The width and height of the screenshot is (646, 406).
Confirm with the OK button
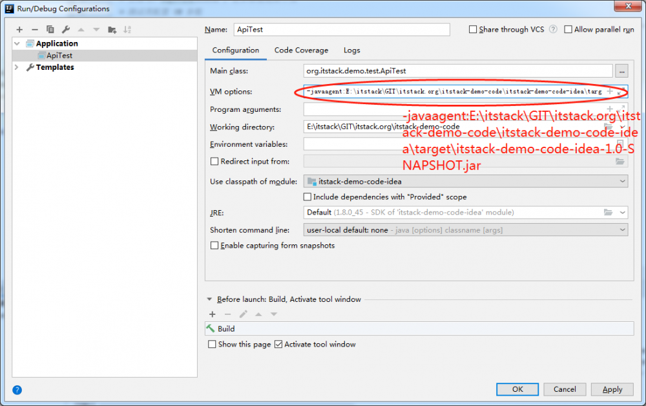coord(517,389)
